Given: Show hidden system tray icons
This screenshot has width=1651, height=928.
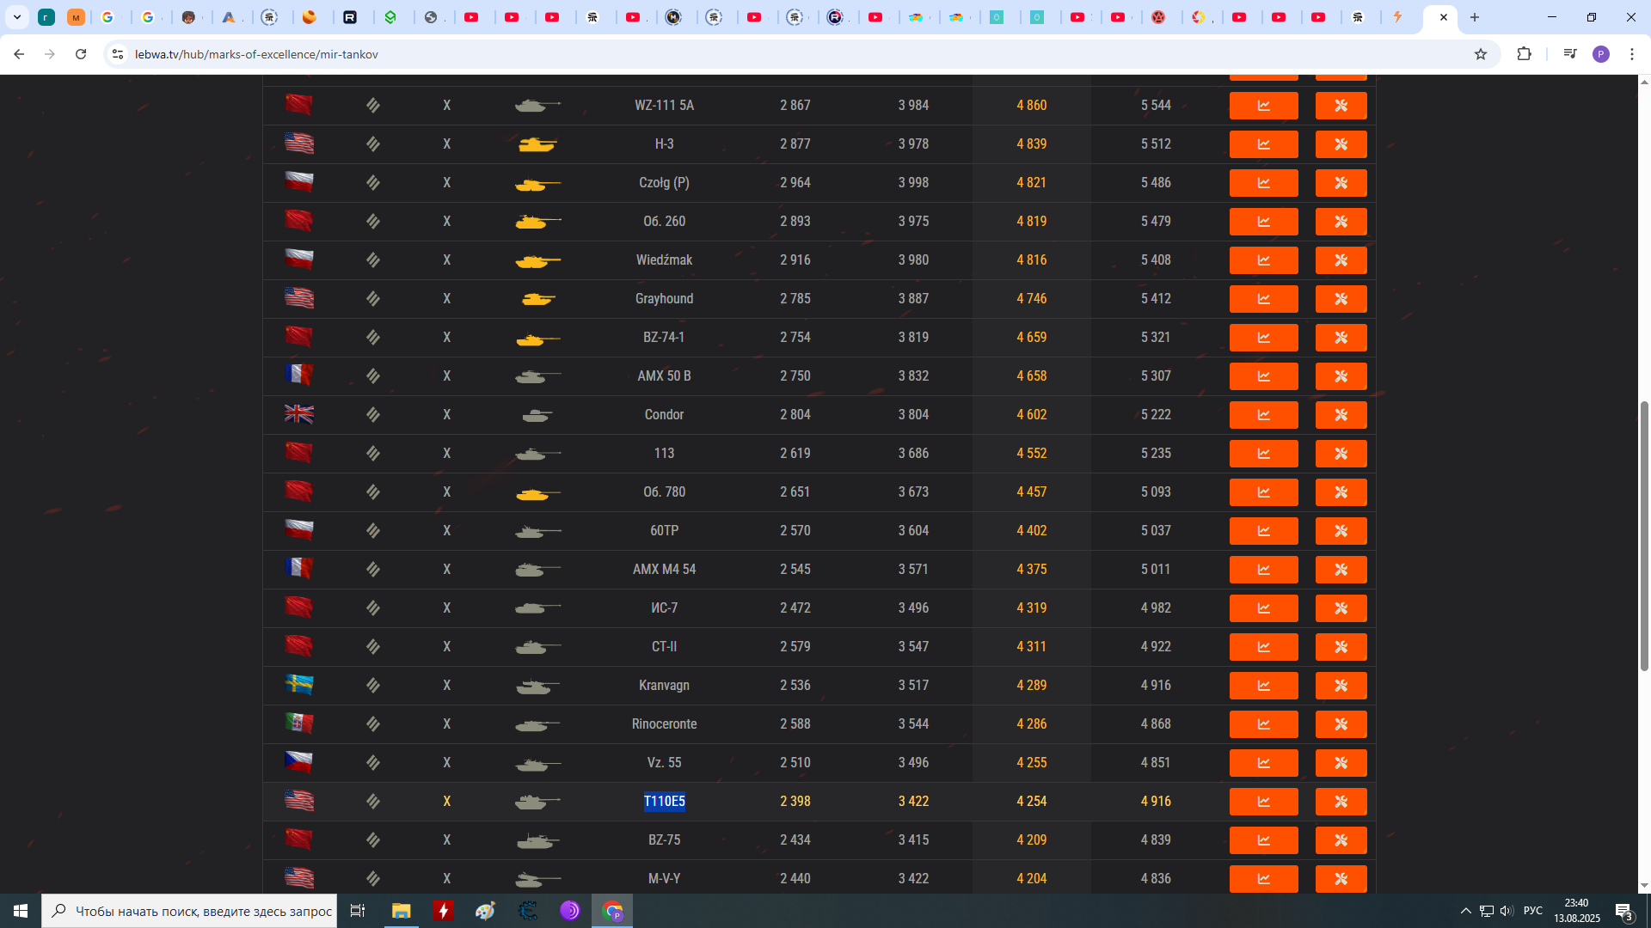Looking at the screenshot, I should [x=1465, y=911].
